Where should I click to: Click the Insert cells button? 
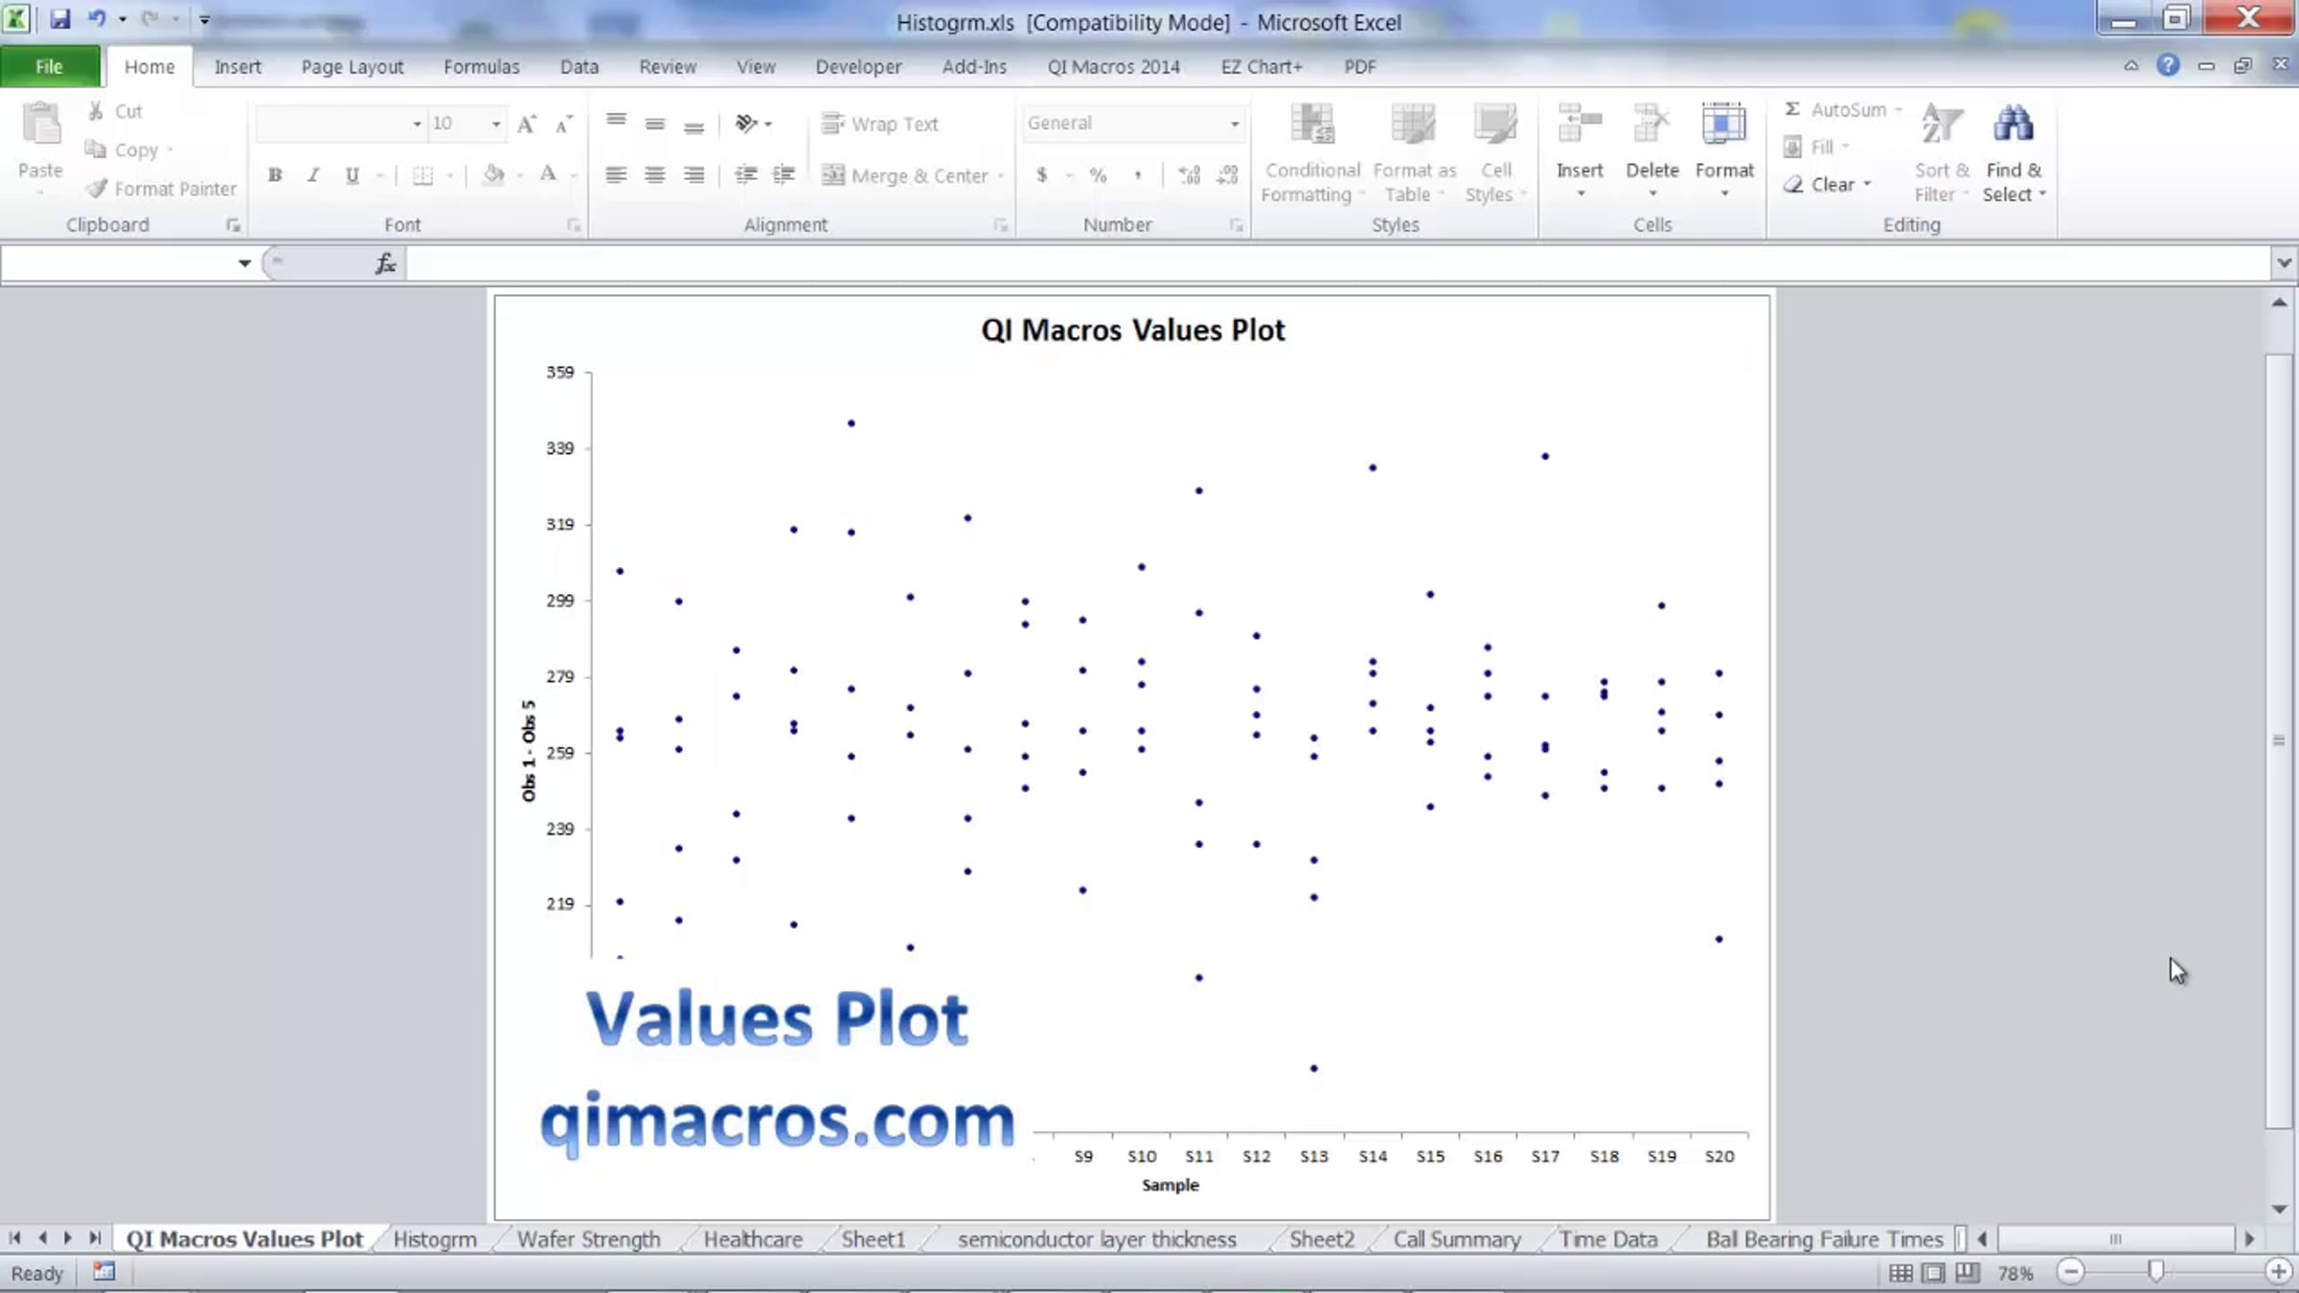(x=1579, y=150)
